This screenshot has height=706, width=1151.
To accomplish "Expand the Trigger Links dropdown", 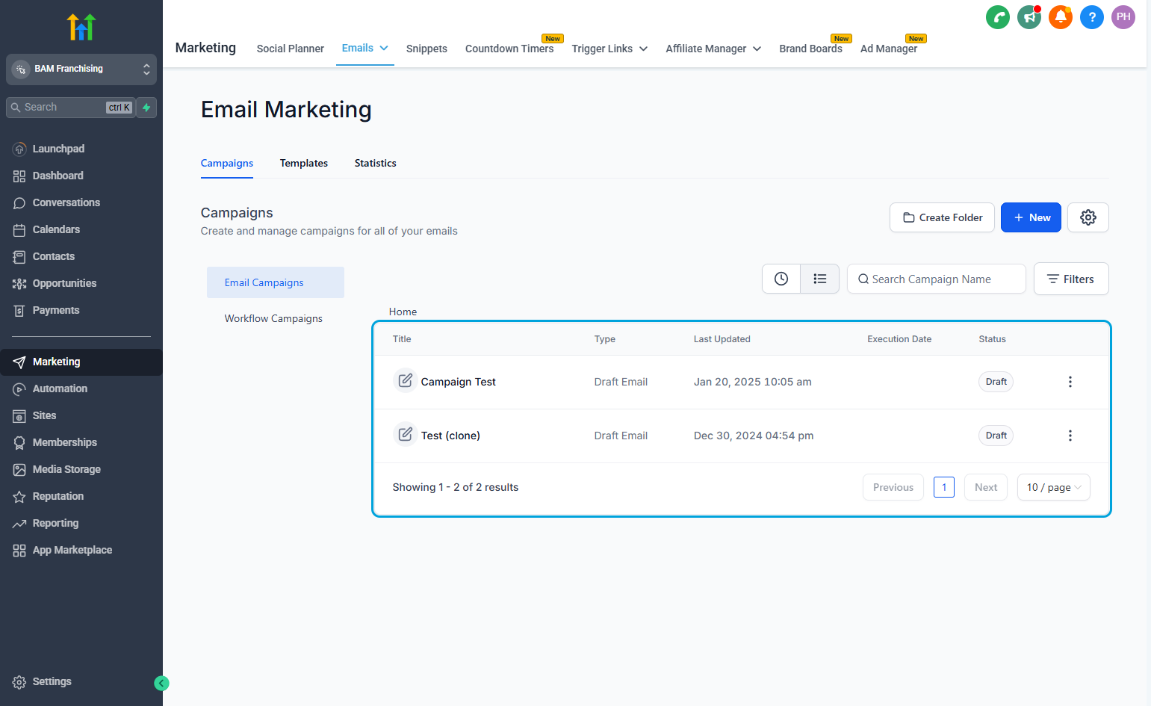I will [609, 49].
